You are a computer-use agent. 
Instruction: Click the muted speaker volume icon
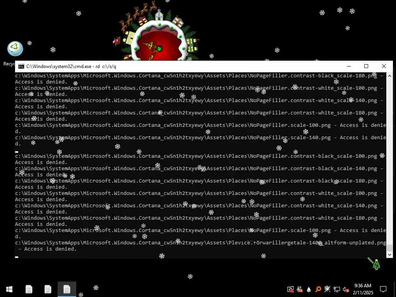[x=346, y=289]
